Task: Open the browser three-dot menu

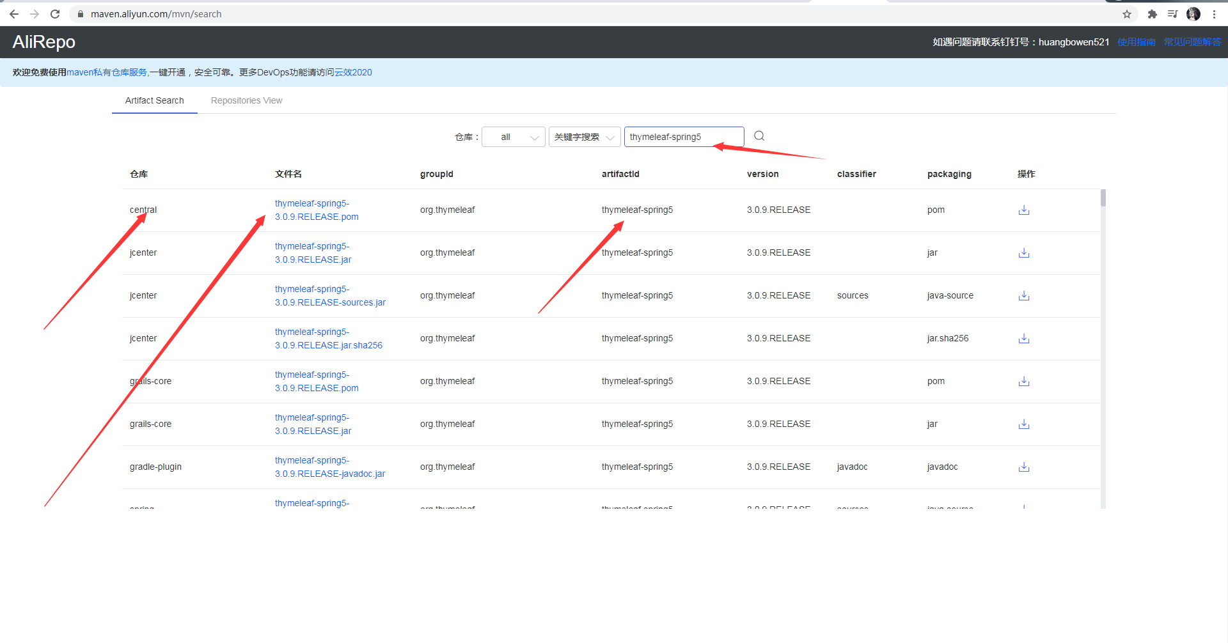Action: tap(1214, 14)
